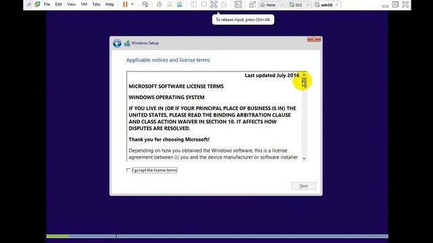Restore the VMware window size
This screenshot has width=433, height=243.
click(395, 5)
